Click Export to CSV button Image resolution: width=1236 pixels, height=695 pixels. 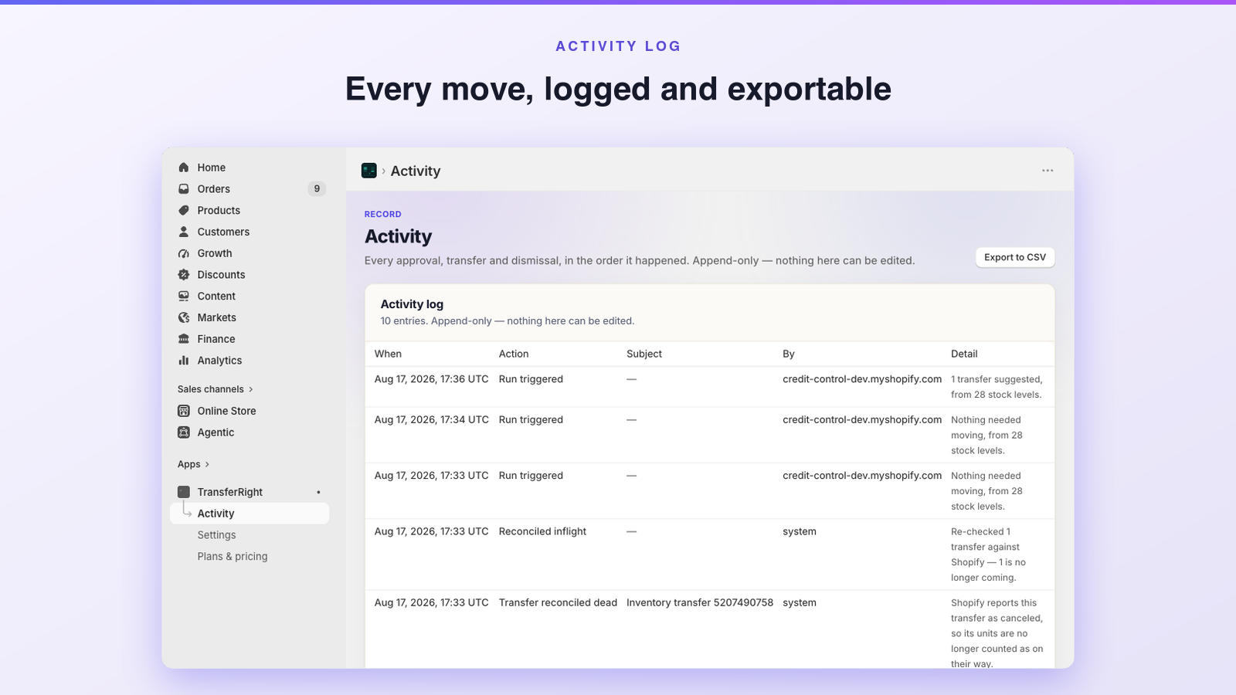coord(1015,257)
